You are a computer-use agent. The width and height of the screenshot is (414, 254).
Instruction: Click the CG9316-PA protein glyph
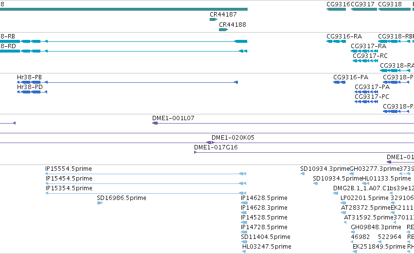tap(339, 82)
